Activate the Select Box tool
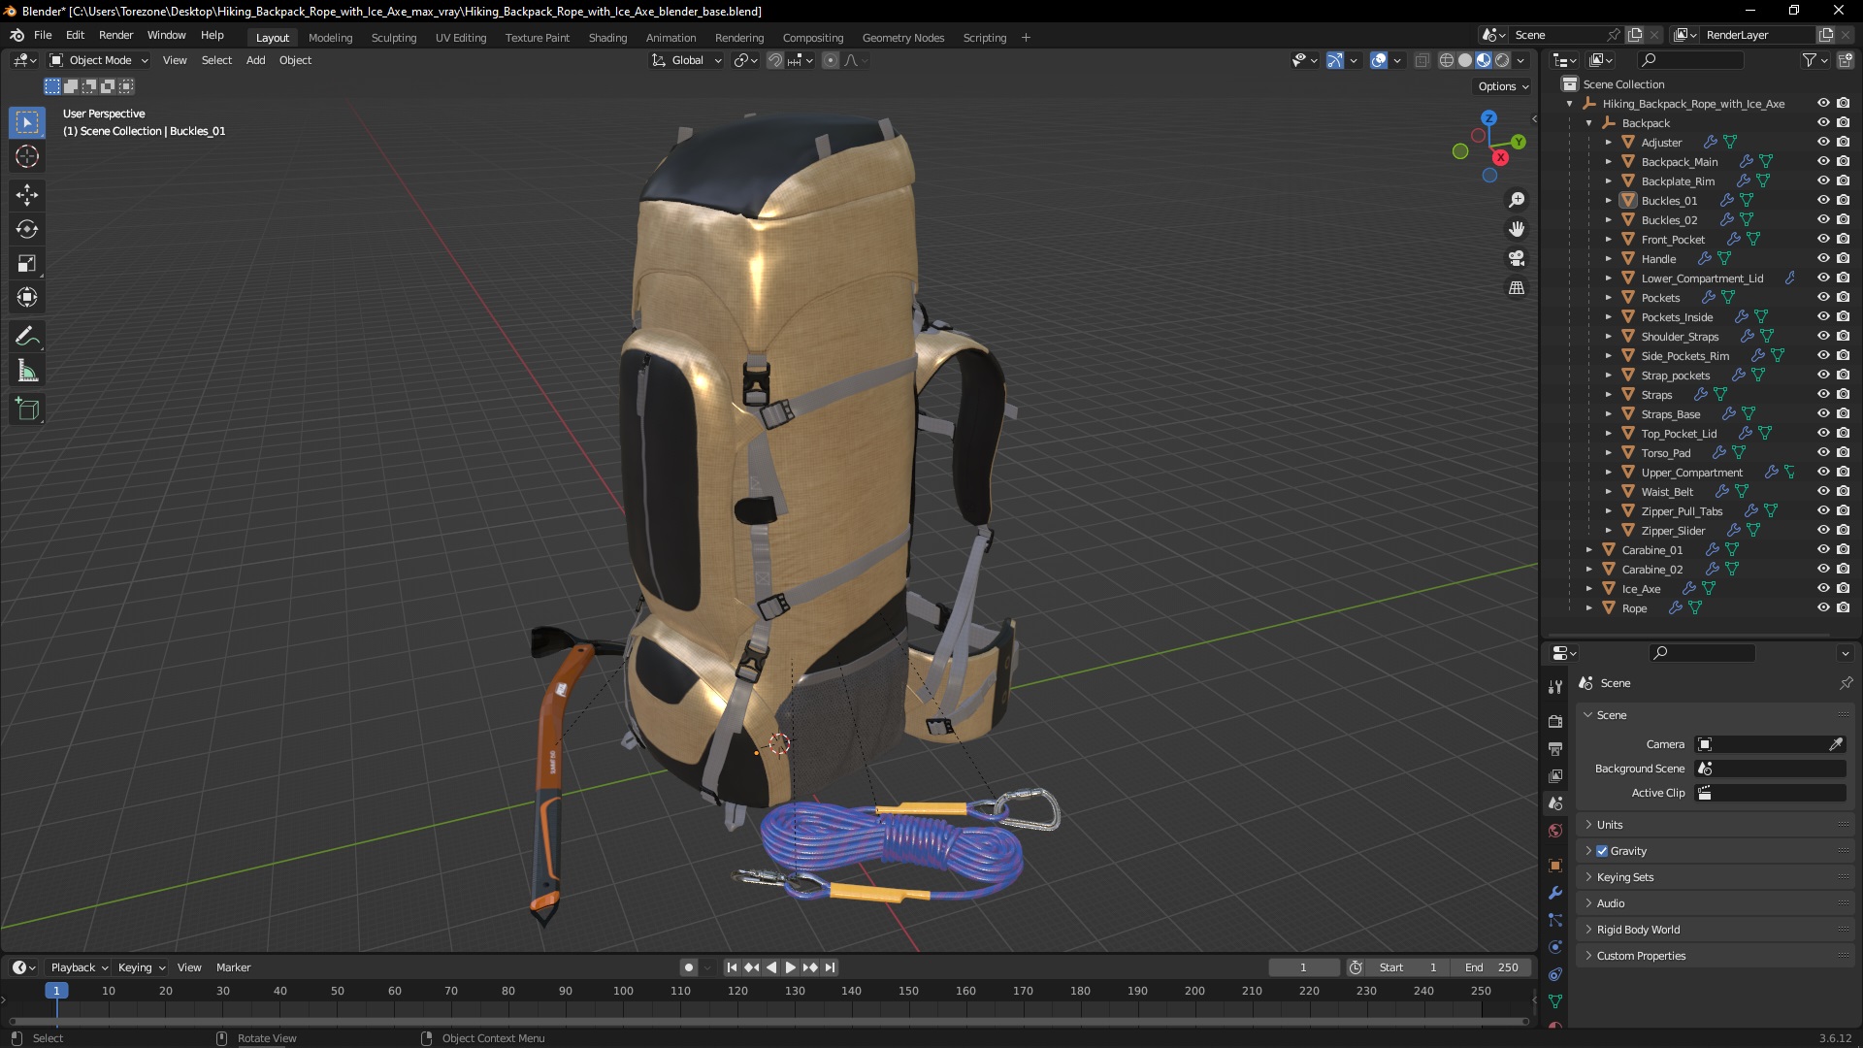The image size is (1863, 1048). (27, 122)
